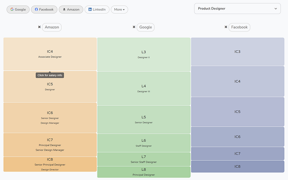Add LinkedIn via its filter button
This screenshot has width=288, height=180.
pos(97,9)
